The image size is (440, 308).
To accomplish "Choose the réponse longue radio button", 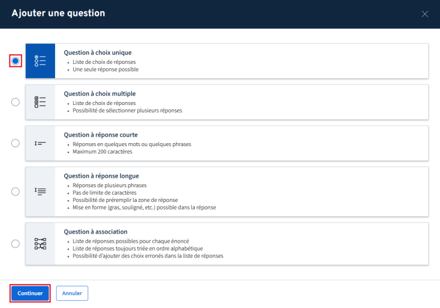I will click(x=16, y=191).
